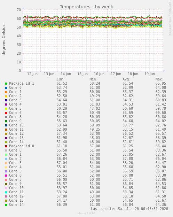Click the 'Package id 1' legend label

pyautogui.click(x=22, y=84)
